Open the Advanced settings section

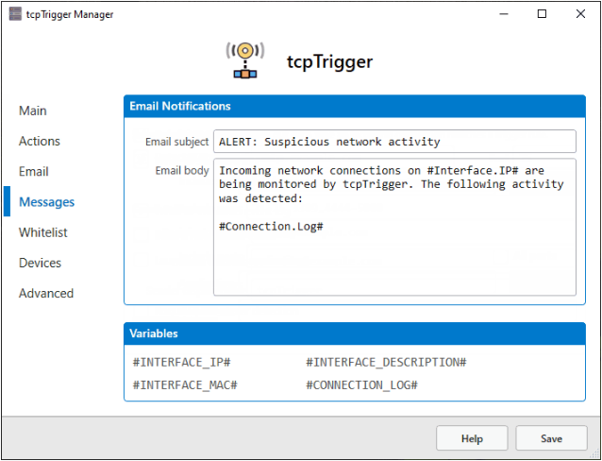click(x=46, y=293)
